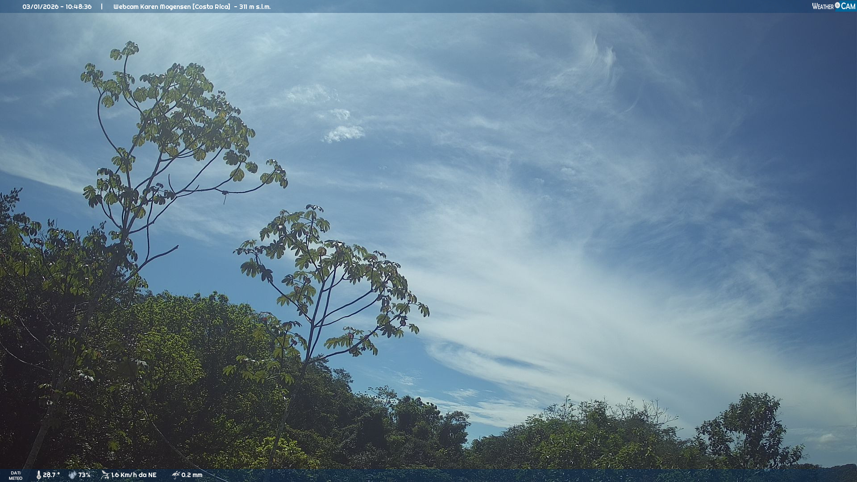This screenshot has width=857, height=482.
Task: Select the DATI METEO label
Action: 16,475
